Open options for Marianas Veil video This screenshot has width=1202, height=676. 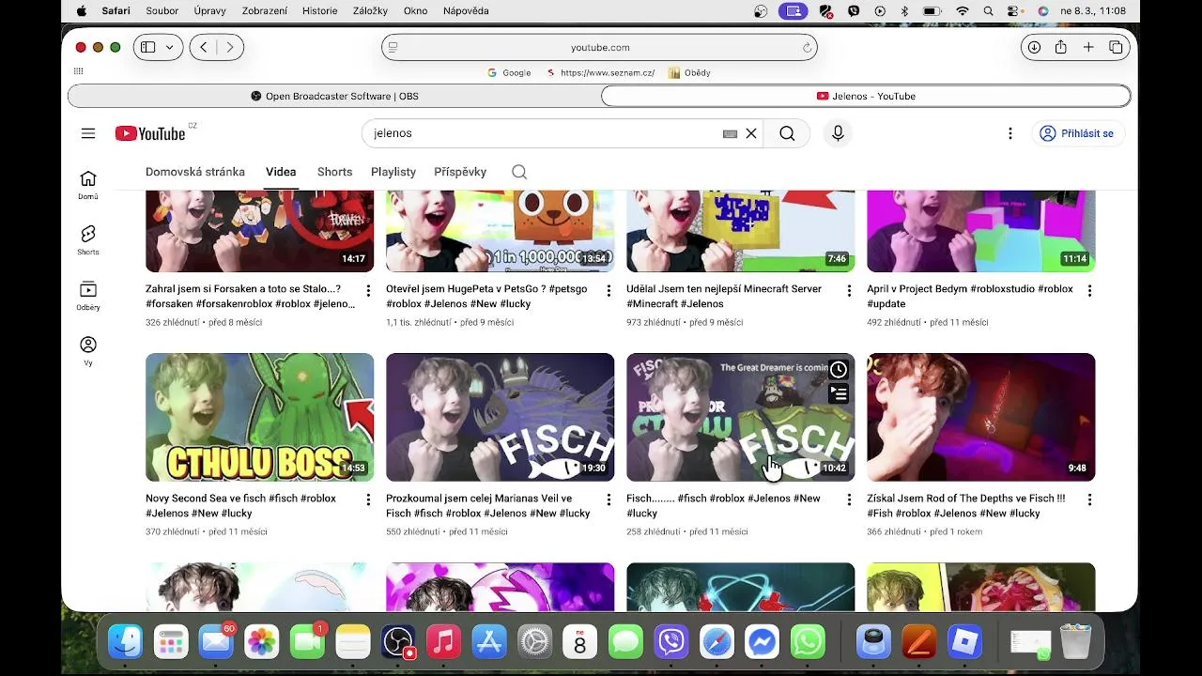coord(609,500)
